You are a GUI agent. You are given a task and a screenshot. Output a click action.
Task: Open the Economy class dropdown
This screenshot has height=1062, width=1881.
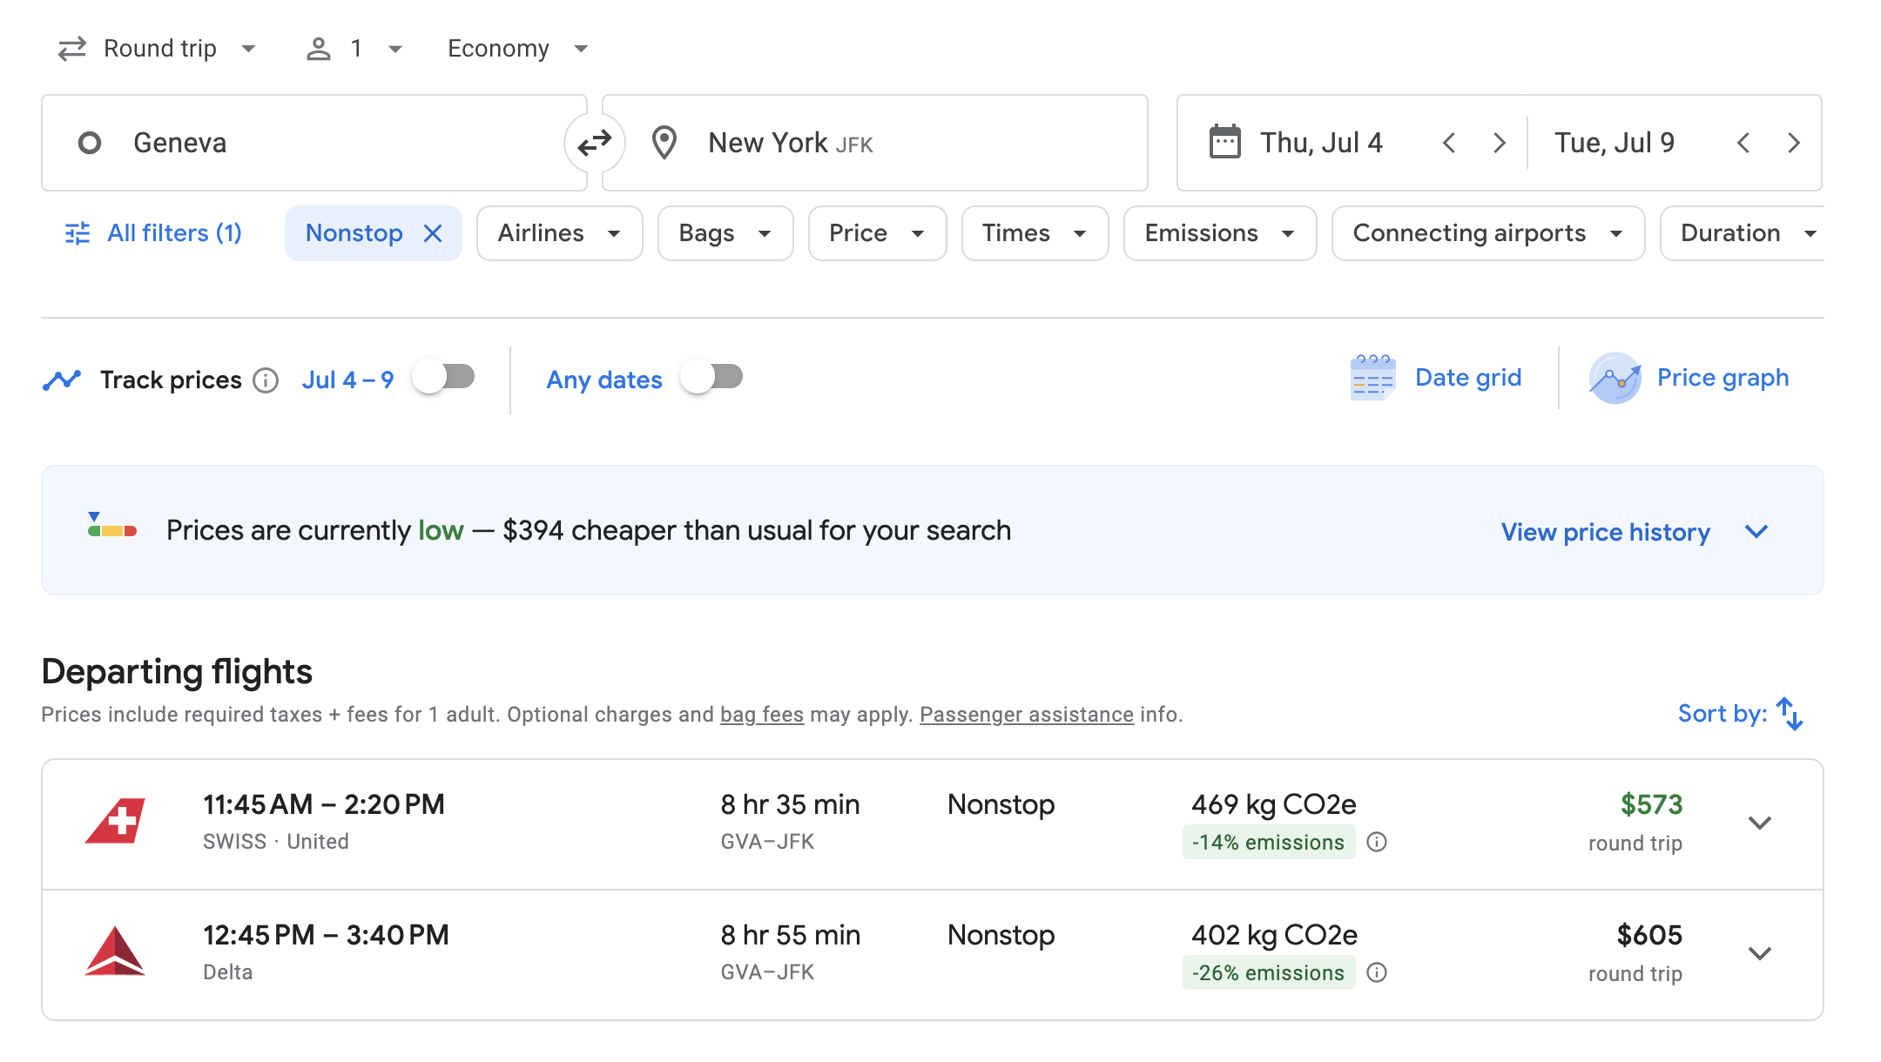pos(518,49)
